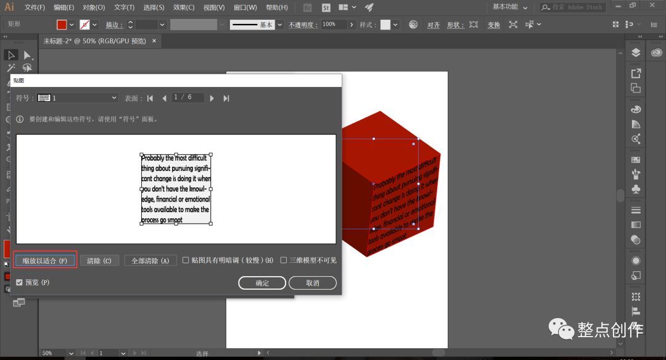
Task: Select the Magic Wand tool
Action: pyautogui.click(x=11, y=68)
